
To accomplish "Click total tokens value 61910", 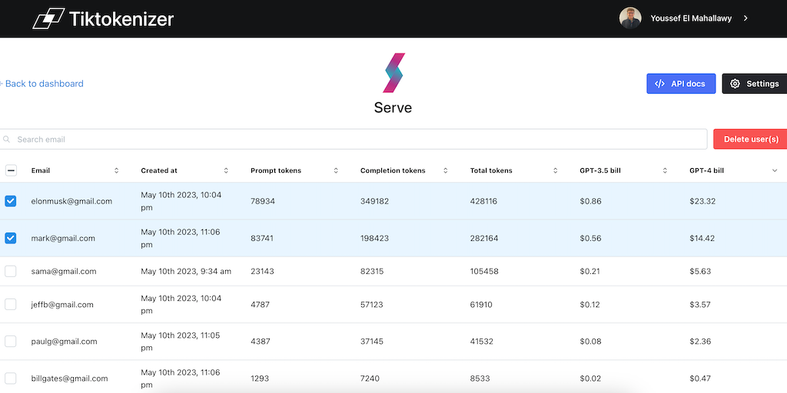I will pyautogui.click(x=481, y=304).
